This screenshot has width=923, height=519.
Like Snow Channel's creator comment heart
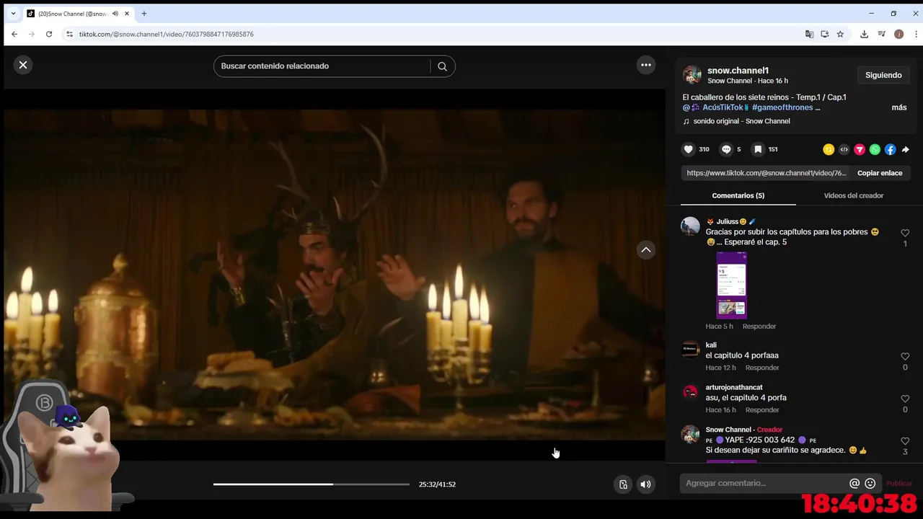(x=905, y=441)
